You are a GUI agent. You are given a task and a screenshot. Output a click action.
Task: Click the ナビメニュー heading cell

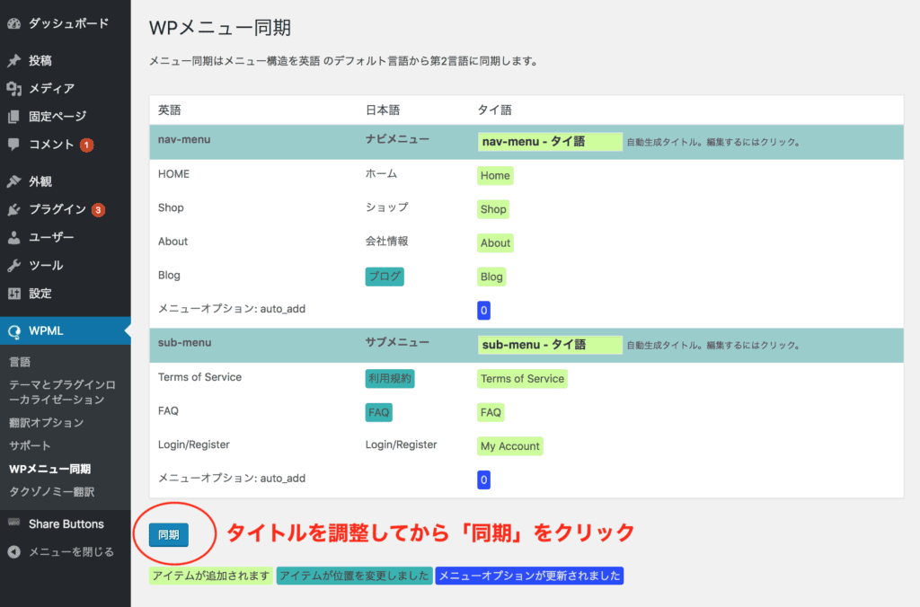click(x=397, y=139)
